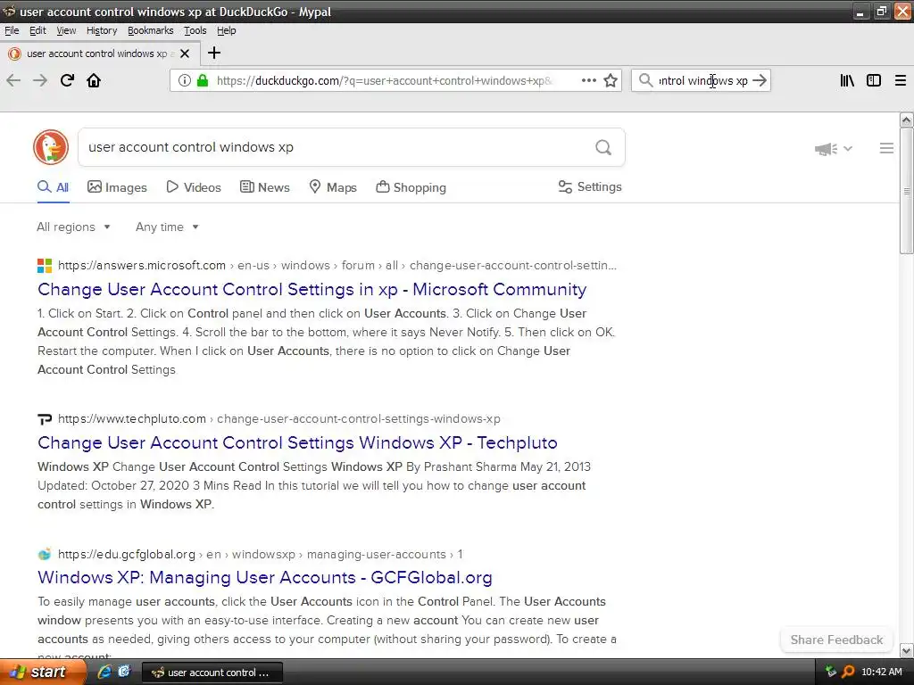Expand the Any time filter
Viewport: 914px width, 685px height.
click(x=167, y=227)
